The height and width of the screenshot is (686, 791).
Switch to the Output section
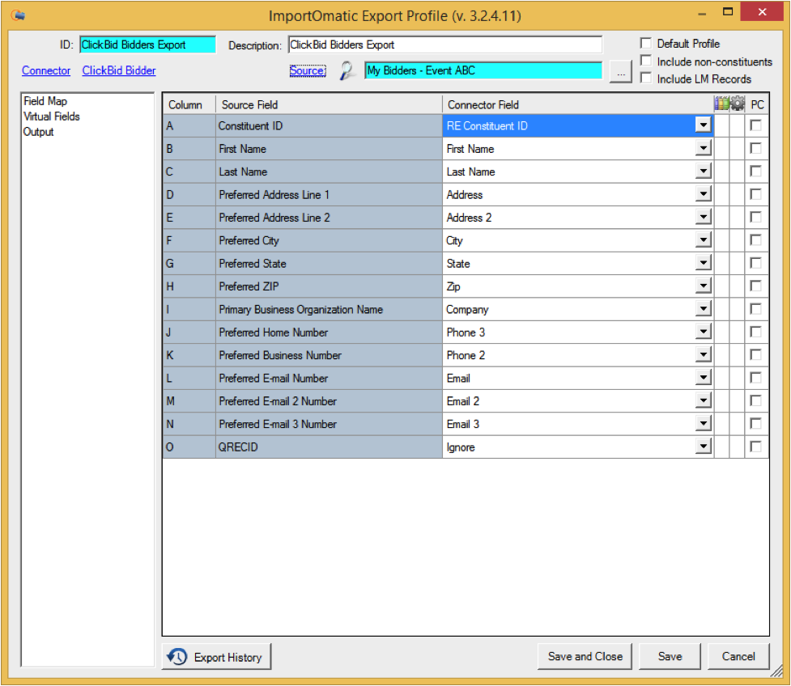pyautogui.click(x=38, y=132)
